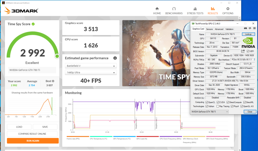Take a screenshot with GPU-Z camera icon
This screenshot has height=151, width=258.
pos(245,28)
